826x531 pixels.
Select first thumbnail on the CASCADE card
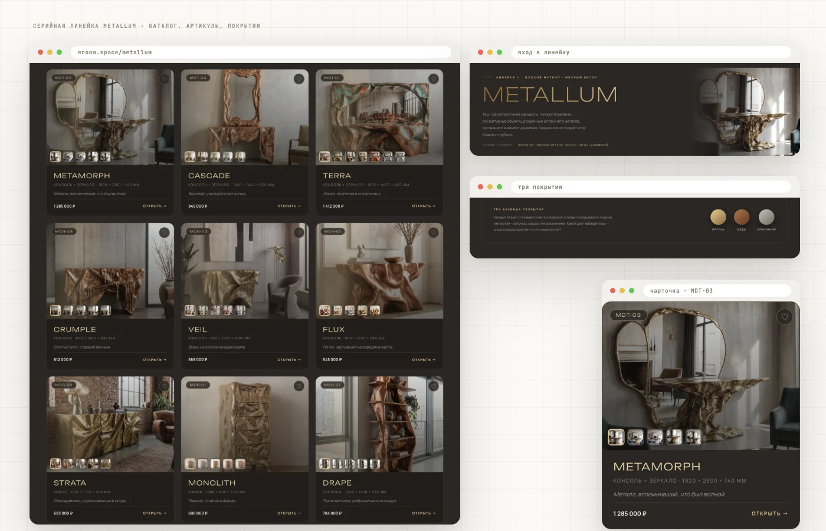pyautogui.click(x=190, y=156)
